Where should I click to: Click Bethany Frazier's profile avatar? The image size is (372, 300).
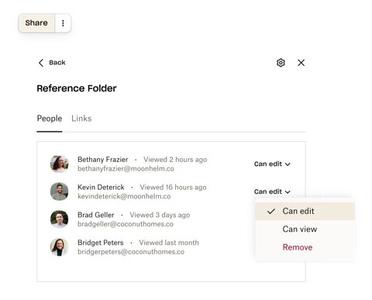coord(60,164)
